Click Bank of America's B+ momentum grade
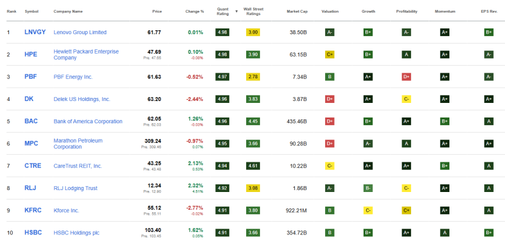The image size is (505, 240). pyautogui.click(x=445, y=121)
